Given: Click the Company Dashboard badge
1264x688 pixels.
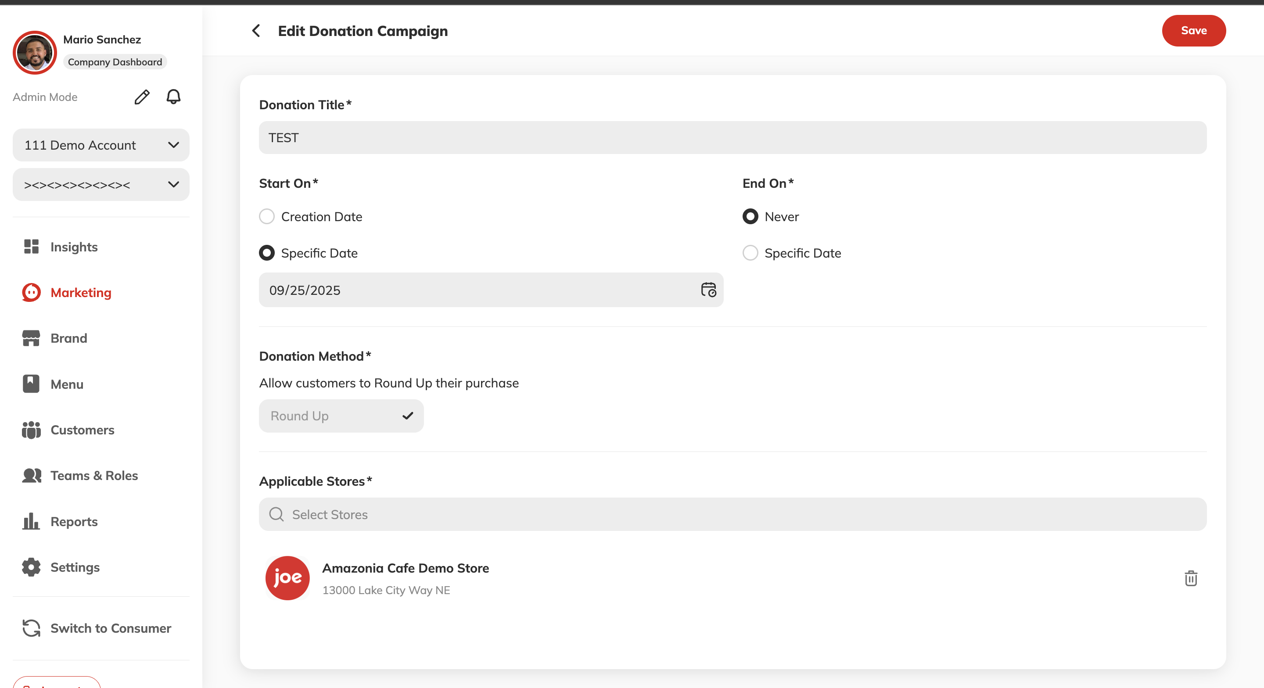Looking at the screenshot, I should [115, 62].
